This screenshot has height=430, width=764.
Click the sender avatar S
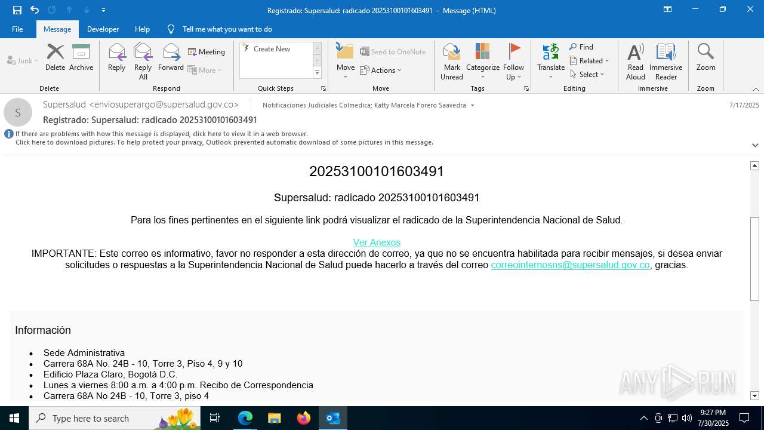pos(18,112)
